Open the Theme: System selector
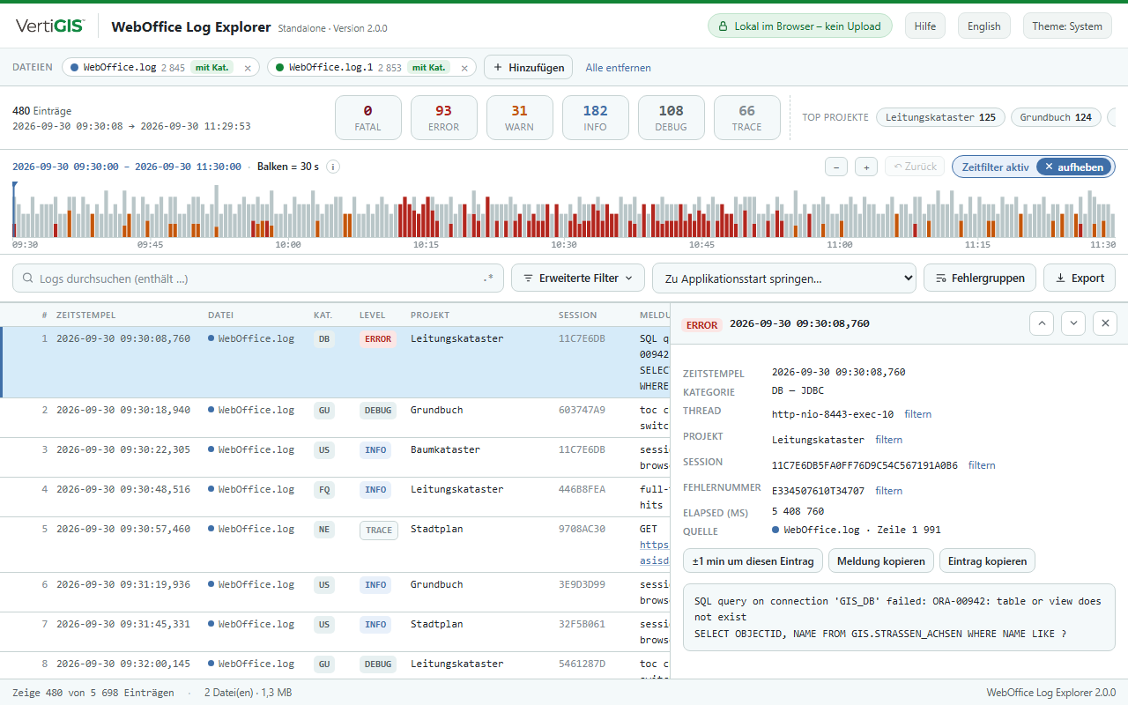Screen dimensions: 1128x705 point(1067,26)
